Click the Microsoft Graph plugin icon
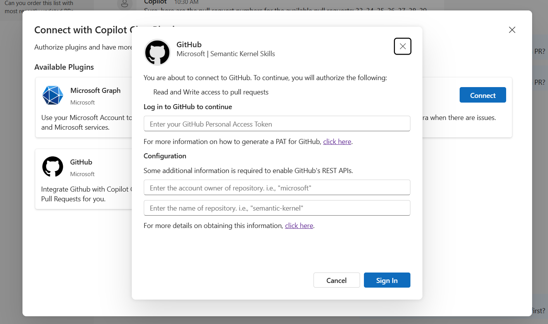The height and width of the screenshot is (324, 548). 53,95
